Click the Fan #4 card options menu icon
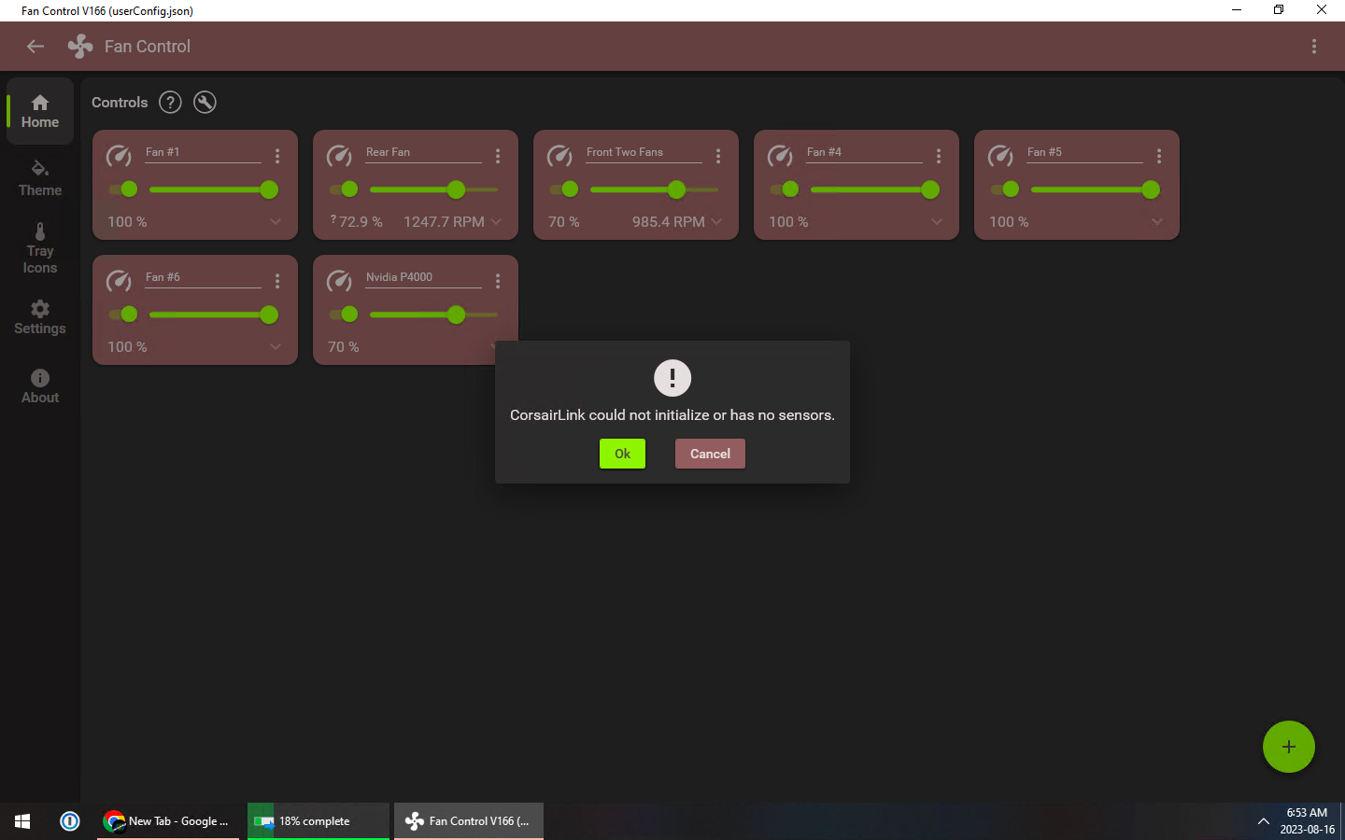This screenshot has width=1345, height=840. [x=939, y=156]
